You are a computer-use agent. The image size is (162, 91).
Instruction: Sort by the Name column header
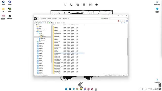click(x=54, y=25)
